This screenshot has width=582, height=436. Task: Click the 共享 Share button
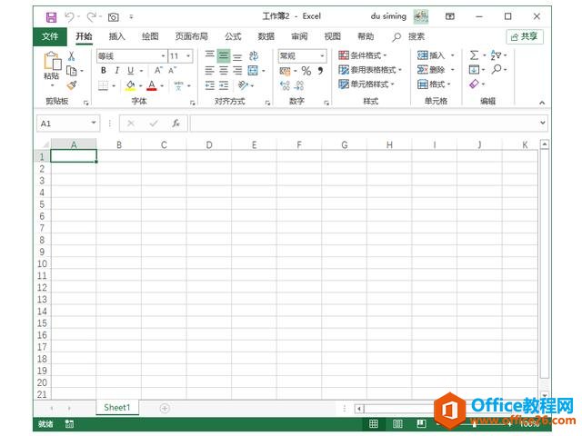tap(525, 36)
